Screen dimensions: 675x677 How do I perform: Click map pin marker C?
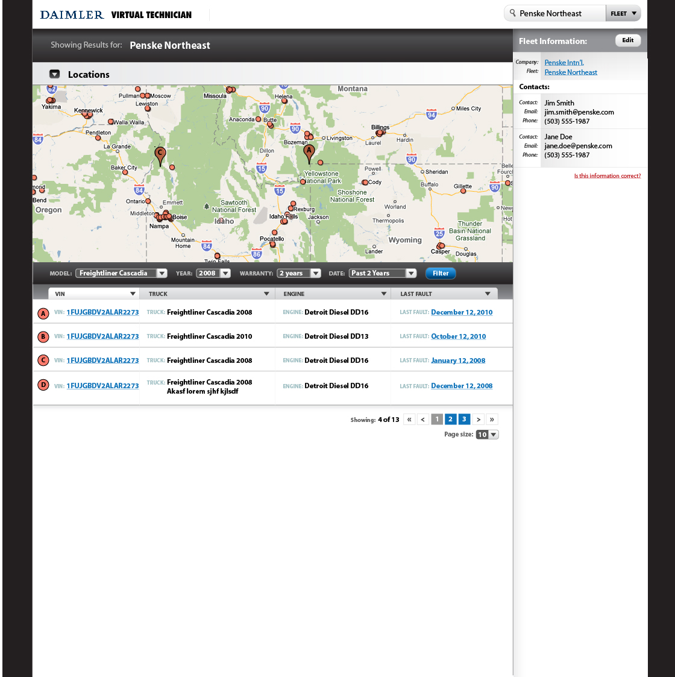pos(160,156)
